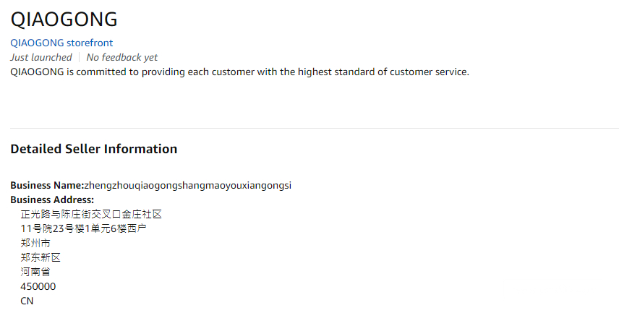Click the address line starting with 11号院
Screen dimensions: 619x313
pyautogui.click(x=84, y=228)
